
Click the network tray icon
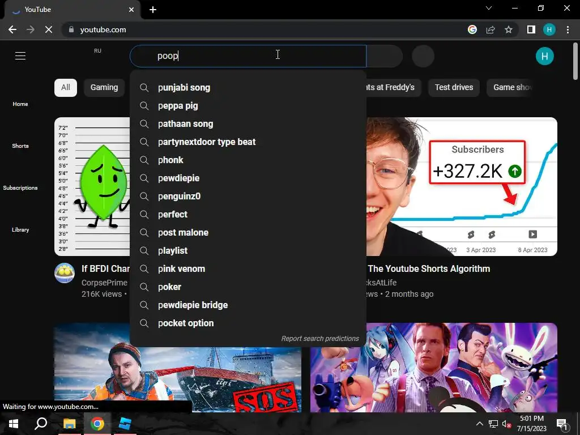493,424
